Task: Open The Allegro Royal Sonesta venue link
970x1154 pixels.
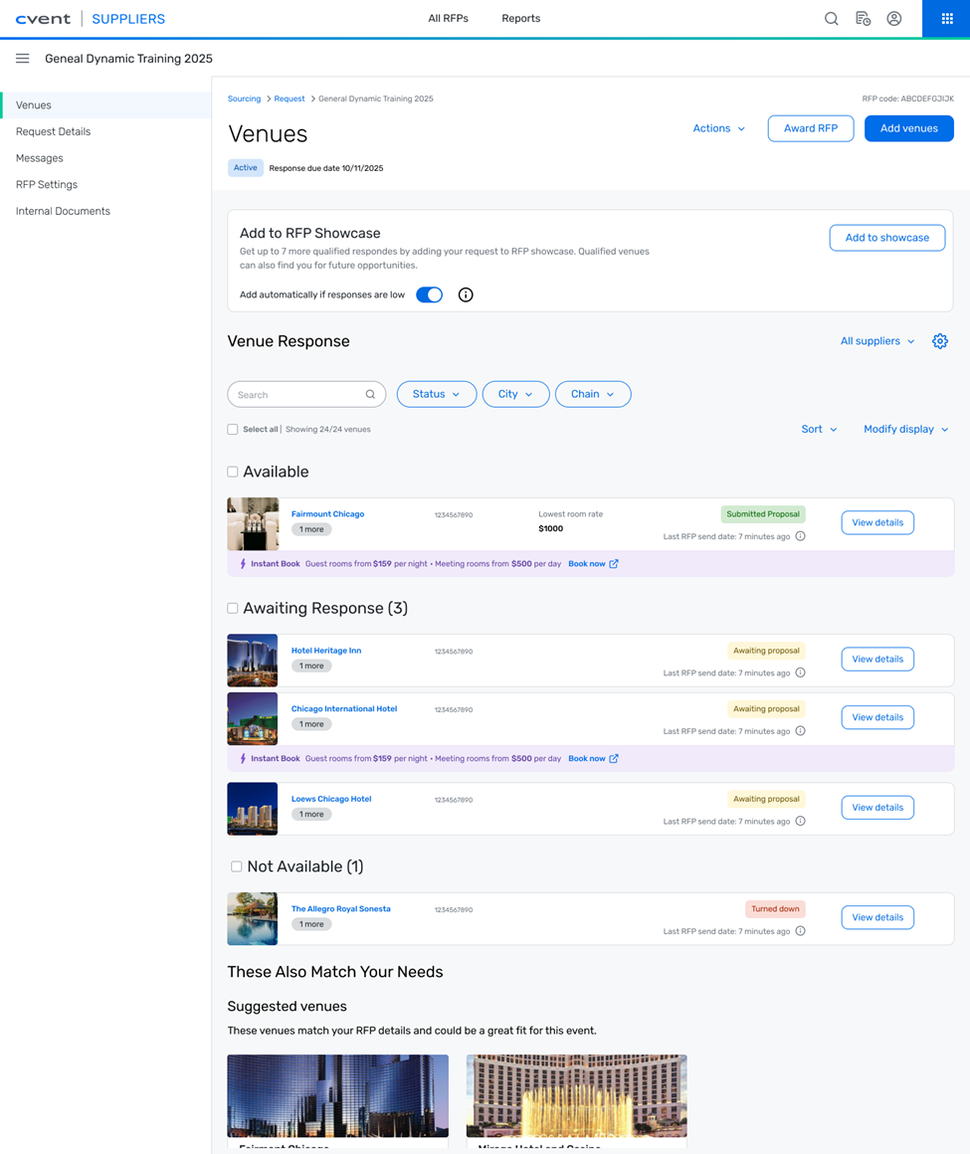Action: coord(341,909)
